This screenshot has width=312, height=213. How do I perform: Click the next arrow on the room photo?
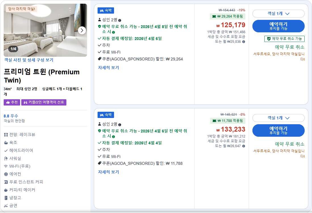(82, 30)
